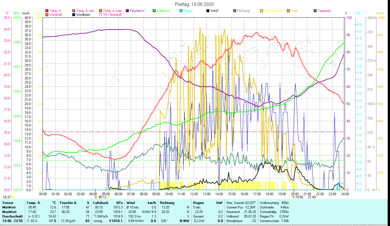Click the Wolkenunterg 450m entry

pyautogui.click(x=274, y=203)
